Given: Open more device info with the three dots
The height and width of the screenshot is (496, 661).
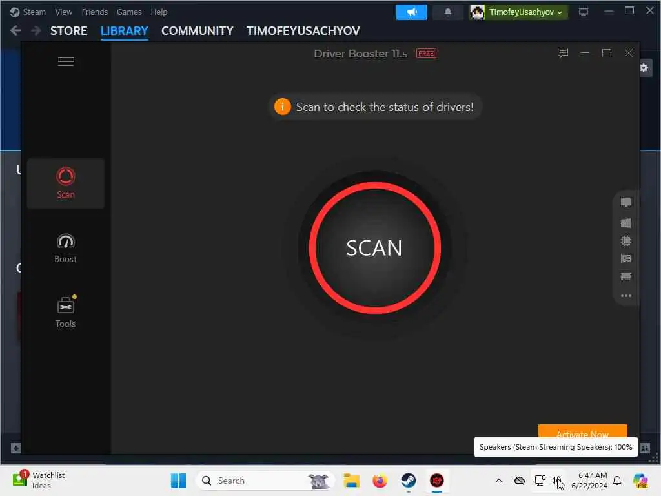Looking at the screenshot, I should [625, 296].
